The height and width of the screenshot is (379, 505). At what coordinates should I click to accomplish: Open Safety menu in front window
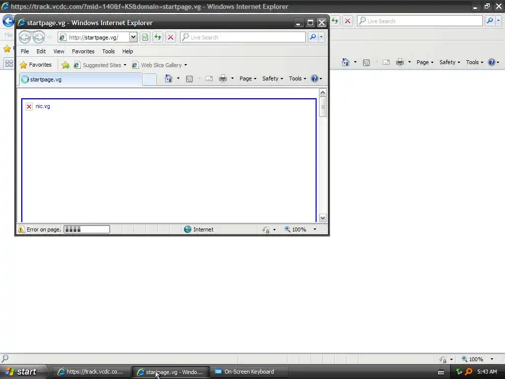pyautogui.click(x=272, y=78)
